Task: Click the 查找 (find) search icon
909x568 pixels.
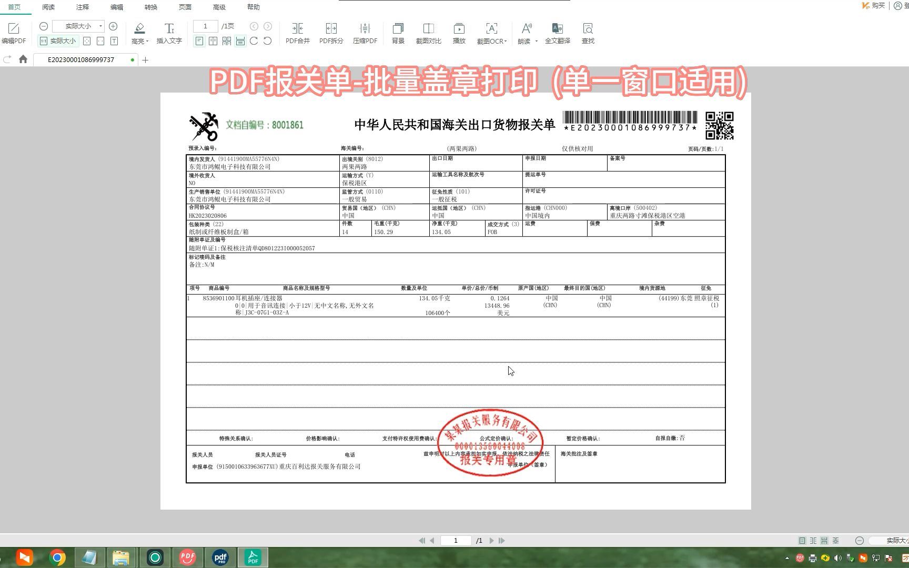Action: point(588,32)
